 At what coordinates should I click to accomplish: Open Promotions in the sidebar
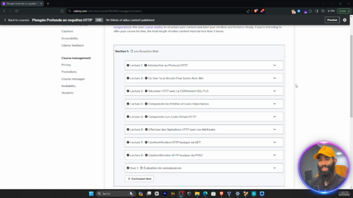coord(69,71)
